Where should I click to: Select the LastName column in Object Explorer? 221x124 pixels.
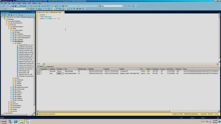pyautogui.click(x=26, y=47)
